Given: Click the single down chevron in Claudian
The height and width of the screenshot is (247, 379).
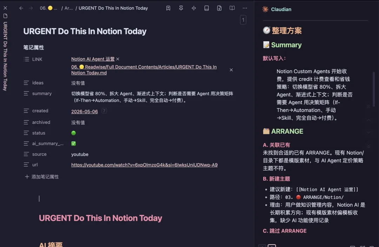Looking at the screenshot, I should (x=368, y=132).
